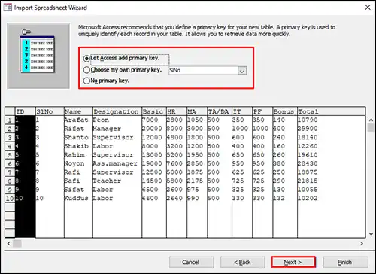This screenshot has width=376, height=274.
Task: Select the Designation column header
Action: coord(117,111)
